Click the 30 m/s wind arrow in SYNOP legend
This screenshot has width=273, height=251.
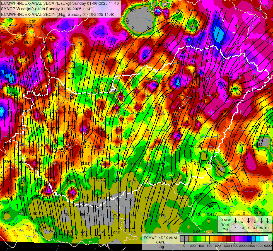pyautogui.click(x=255, y=221)
